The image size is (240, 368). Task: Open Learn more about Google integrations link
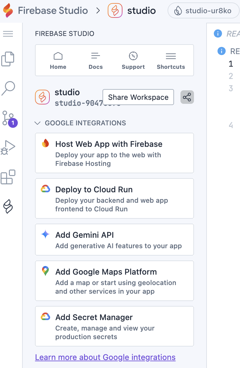point(105,357)
